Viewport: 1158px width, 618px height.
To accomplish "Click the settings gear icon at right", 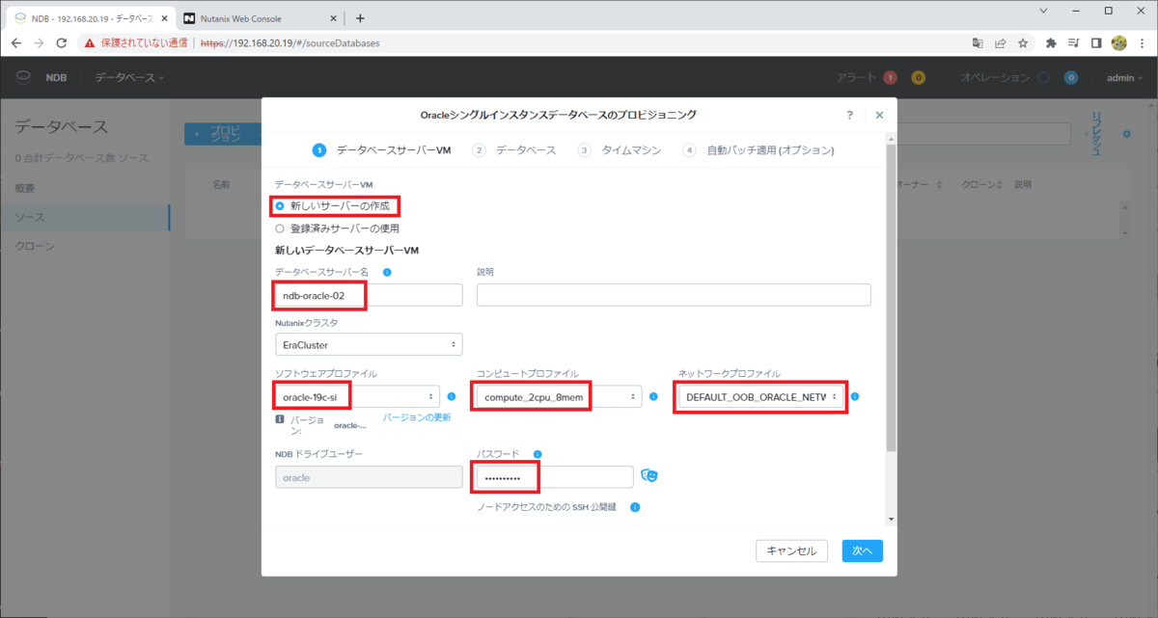I will click(x=1126, y=134).
